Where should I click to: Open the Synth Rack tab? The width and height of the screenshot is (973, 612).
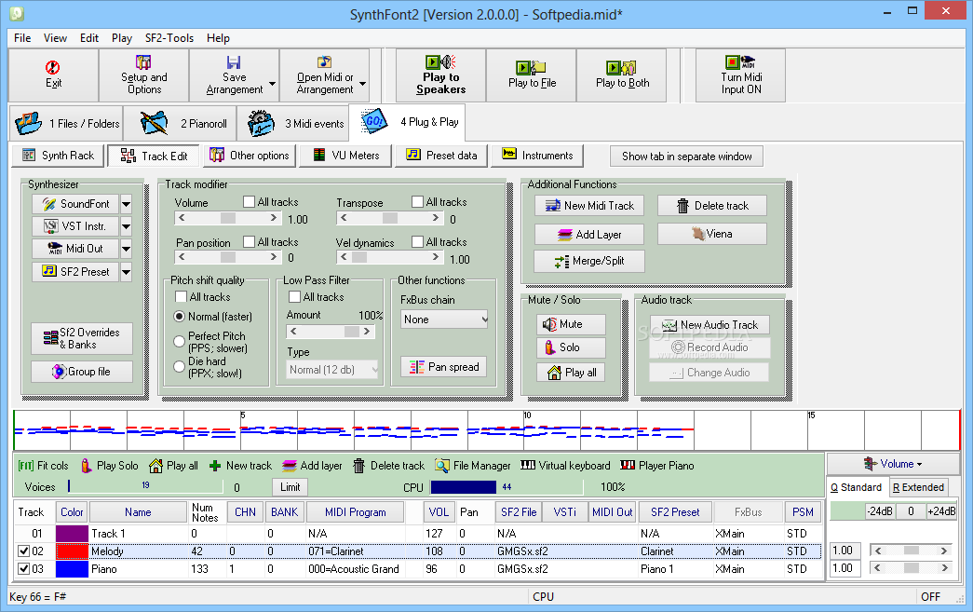(x=59, y=156)
